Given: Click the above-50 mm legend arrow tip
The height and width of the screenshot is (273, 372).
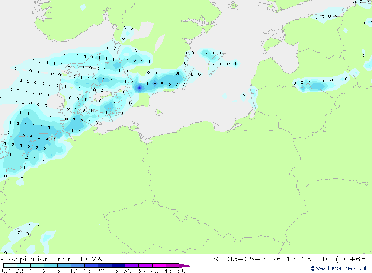Looking at the screenshot, I should 186,266.
